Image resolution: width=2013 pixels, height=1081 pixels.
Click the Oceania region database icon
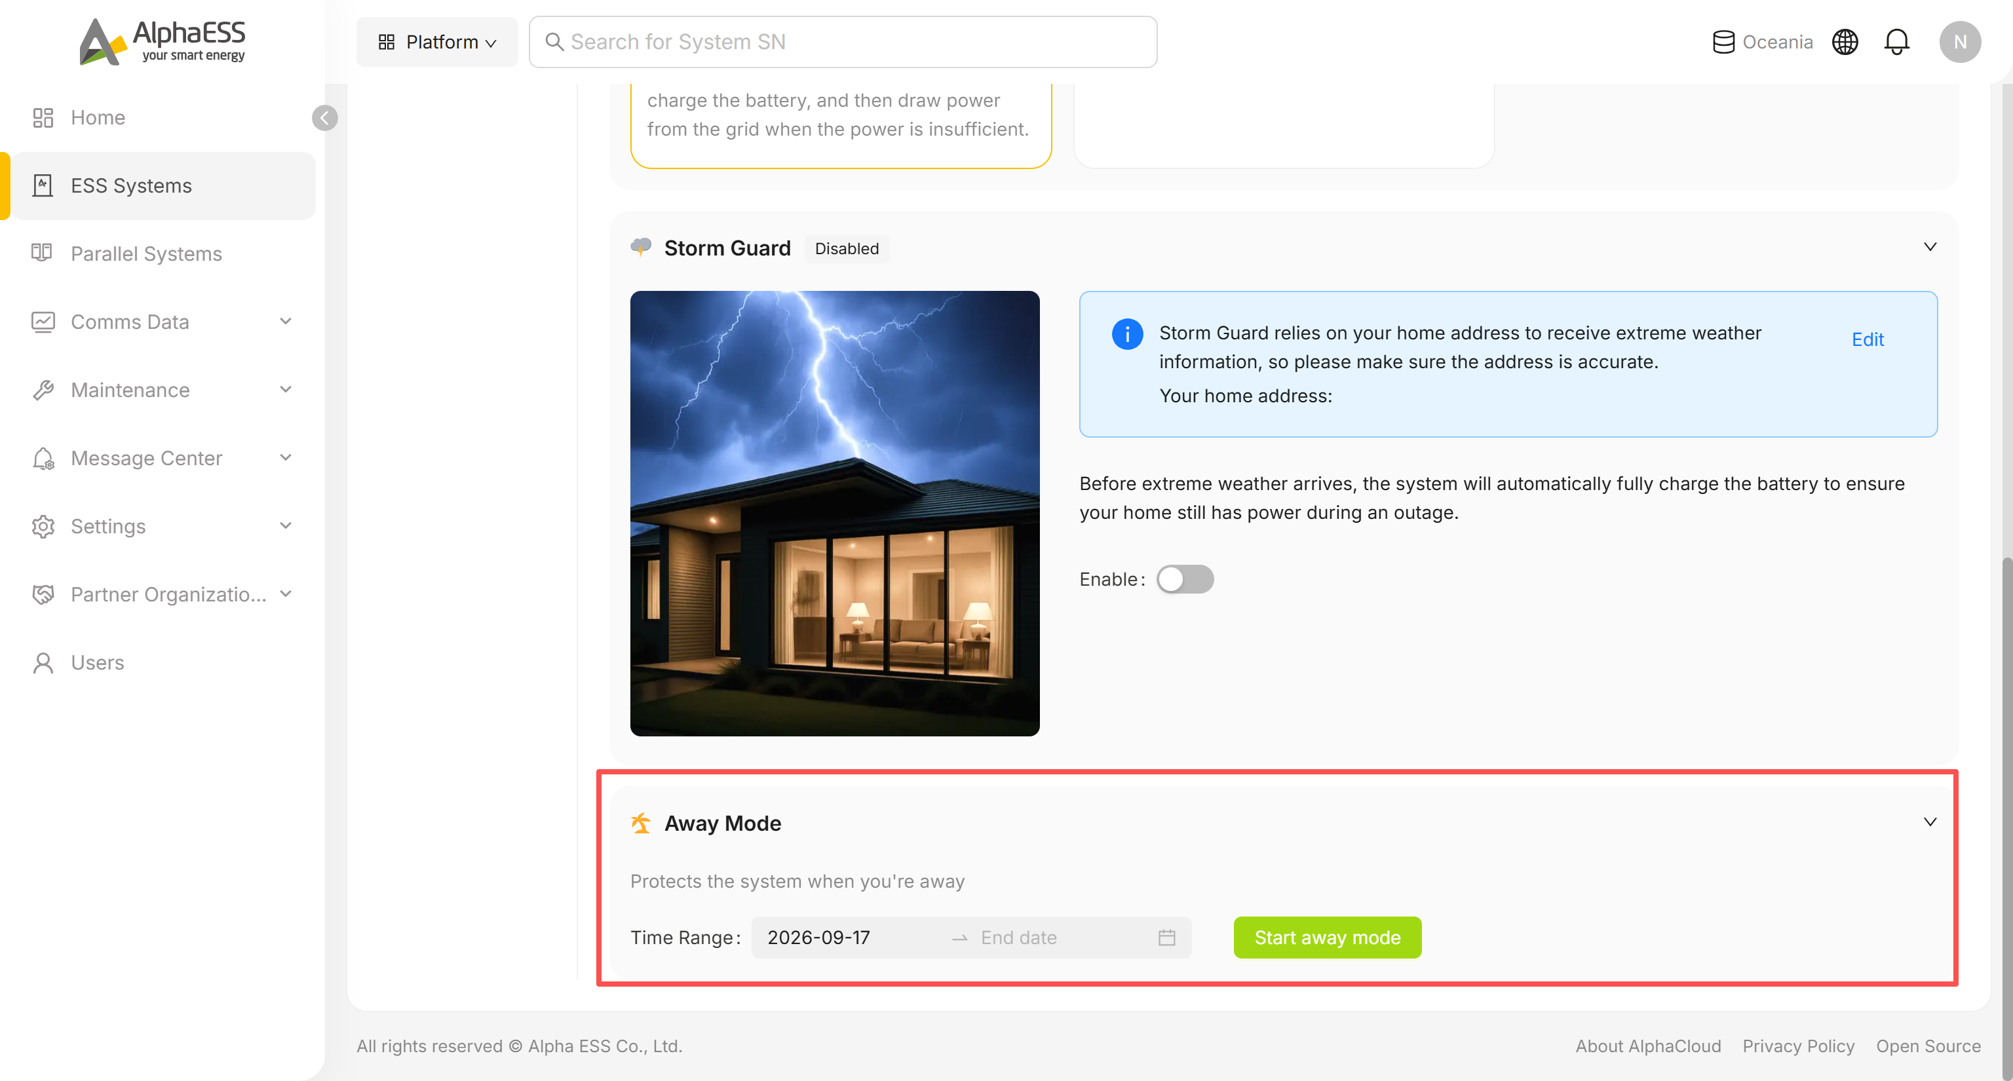1723,42
